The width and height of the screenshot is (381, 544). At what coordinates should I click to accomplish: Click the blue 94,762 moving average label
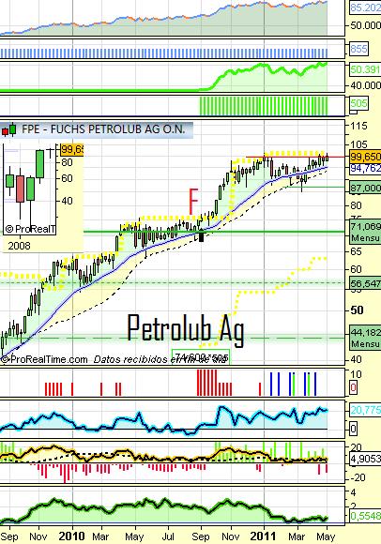click(365, 168)
